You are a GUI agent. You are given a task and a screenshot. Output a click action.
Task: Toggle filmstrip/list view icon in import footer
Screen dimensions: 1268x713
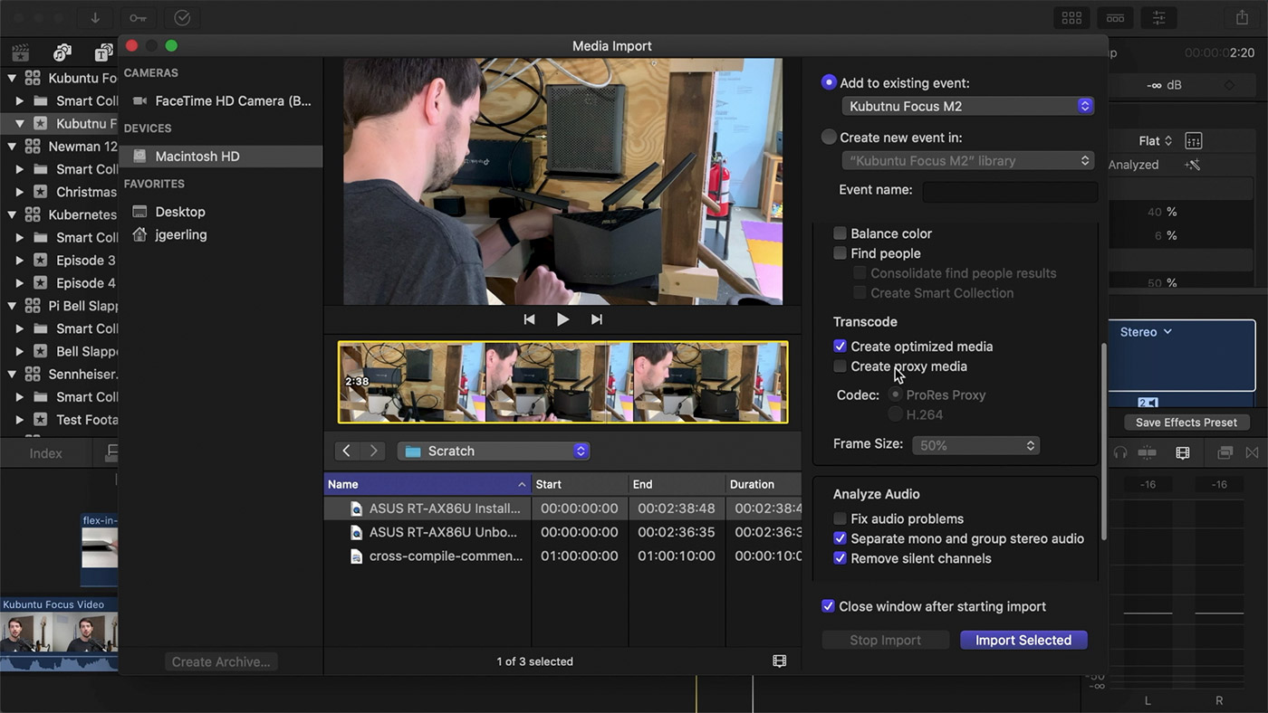(x=779, y=661)
